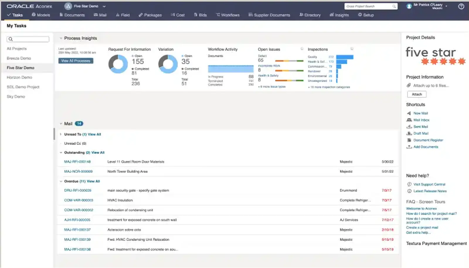Click the Request For Information donut chart

(118, 64)
